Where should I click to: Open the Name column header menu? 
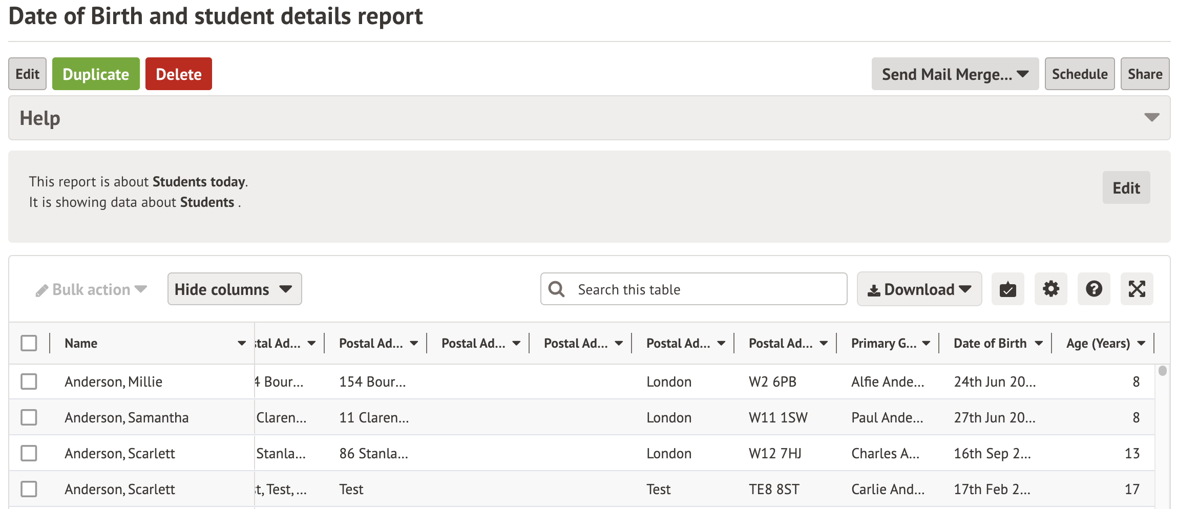(x=241, y=344)
